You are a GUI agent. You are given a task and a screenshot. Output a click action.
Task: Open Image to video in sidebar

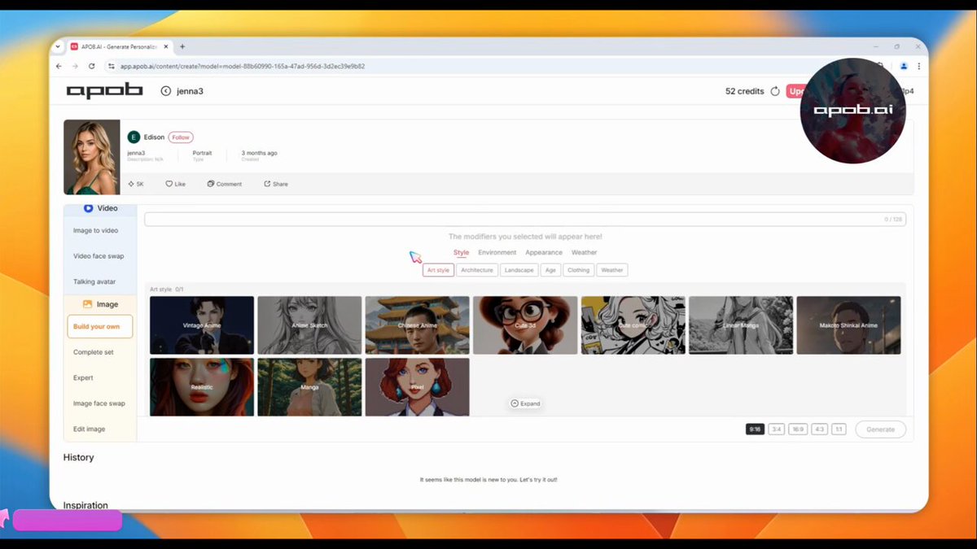click(x=95, y=230)
